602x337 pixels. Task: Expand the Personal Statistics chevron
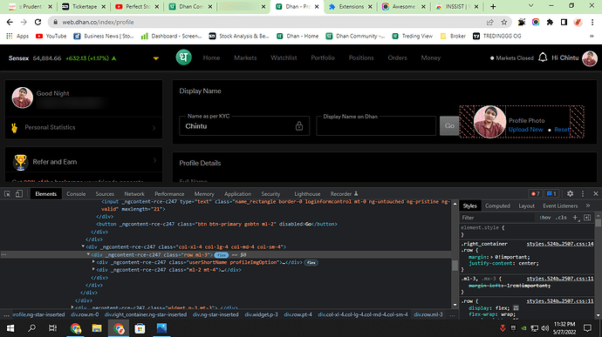(154, 128)
